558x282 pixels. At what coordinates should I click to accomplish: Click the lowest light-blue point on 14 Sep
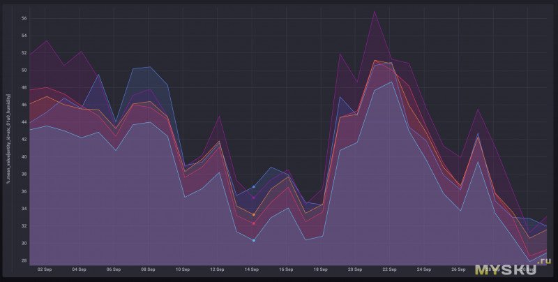253,240
